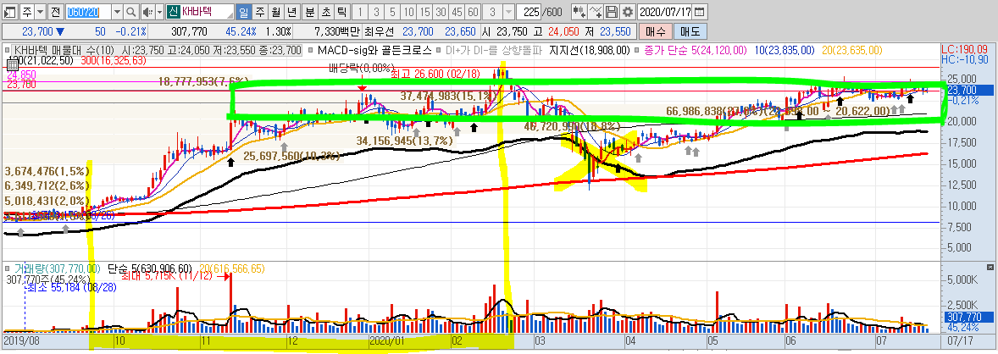This screenshot has height=354, width=998.
Task: Click the date field 2020/07/17
Action: [x=665, y=12]
